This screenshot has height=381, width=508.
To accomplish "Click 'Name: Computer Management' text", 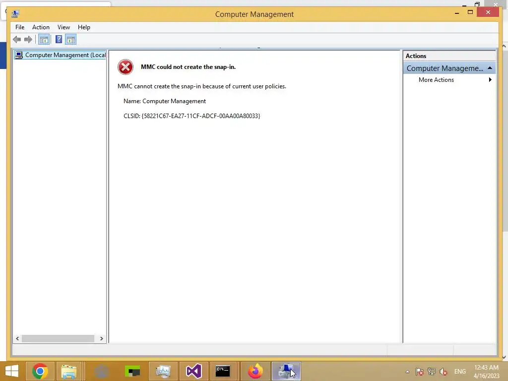I will tap(165, 101).
